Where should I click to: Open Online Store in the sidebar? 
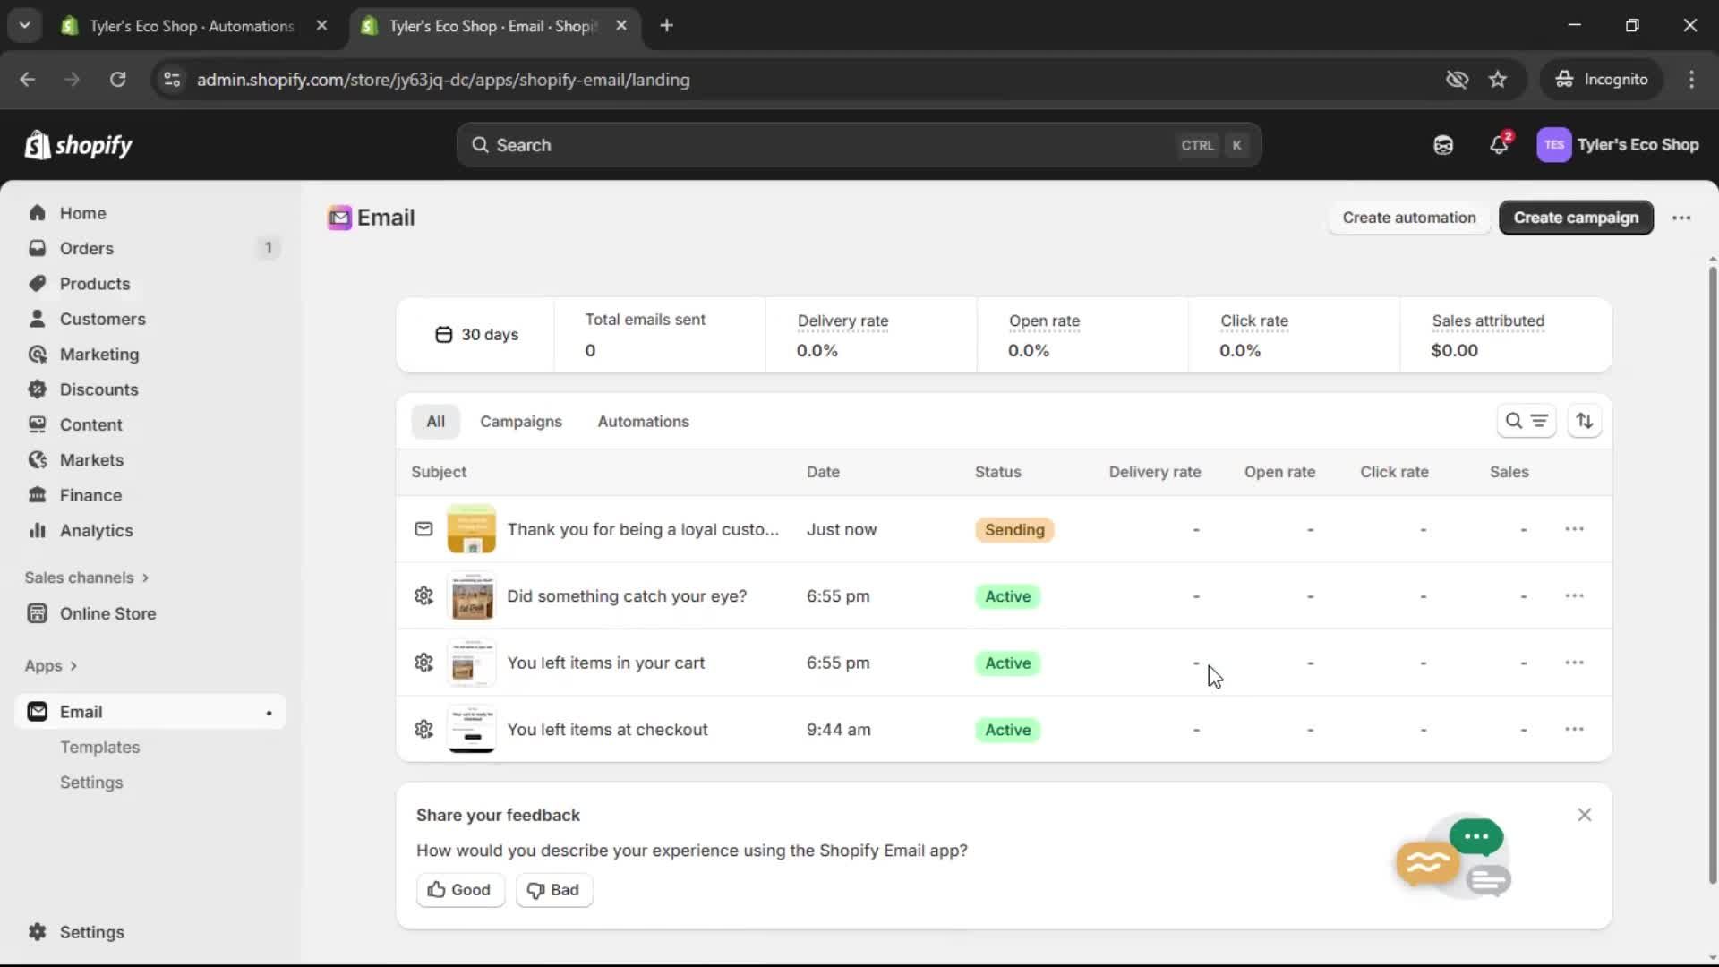tap(106, 613)
